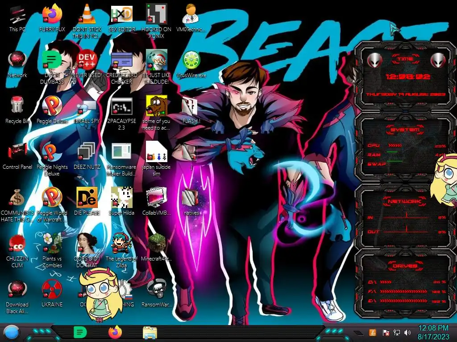Screen dimensions: 457x342
Task: Click the Star Butterfly figure above the taskbar
Action: coord(101,294)
